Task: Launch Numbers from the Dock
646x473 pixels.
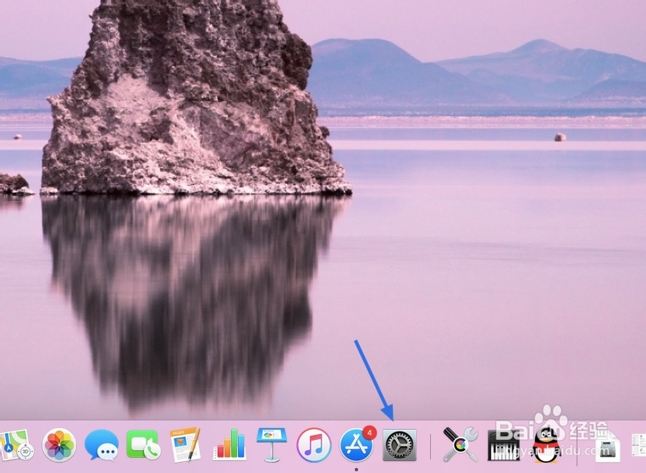Action: click(x=229, y=445)
